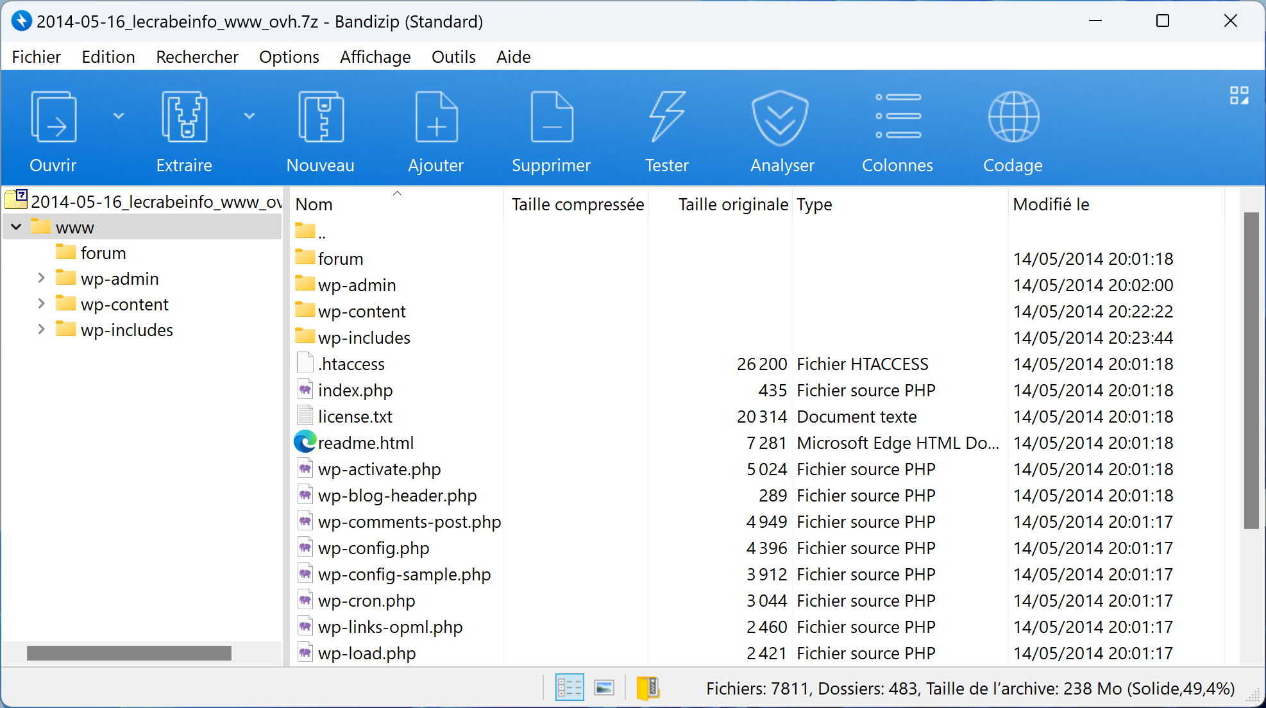Run the Tester archive check

[x=667, y=117]
